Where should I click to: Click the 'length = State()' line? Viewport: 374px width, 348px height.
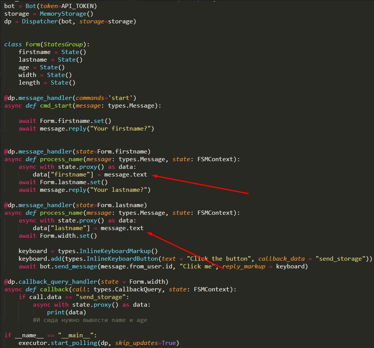click(47, 83)
